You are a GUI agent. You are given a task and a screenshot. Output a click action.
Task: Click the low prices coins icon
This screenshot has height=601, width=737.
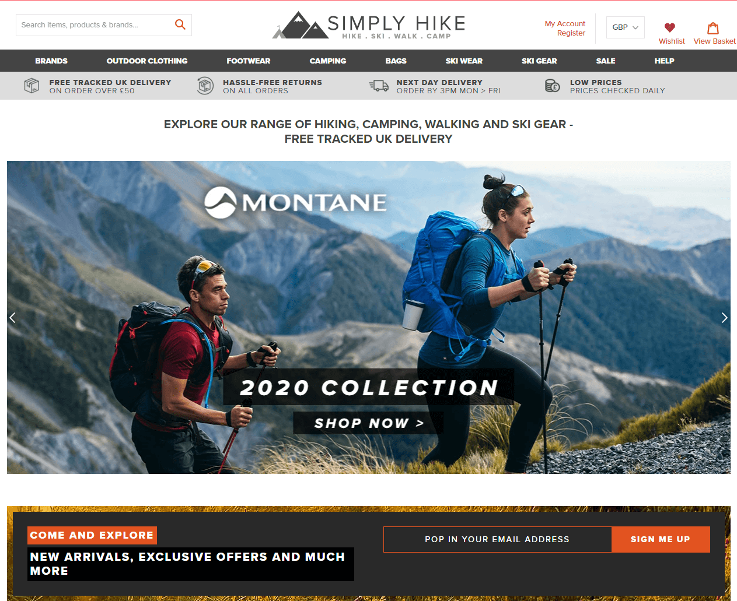(553, 86)
